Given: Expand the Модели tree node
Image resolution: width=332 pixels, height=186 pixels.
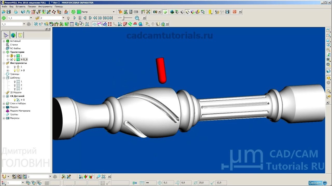Looking at the screenshot, I should [x=4, y=107].
